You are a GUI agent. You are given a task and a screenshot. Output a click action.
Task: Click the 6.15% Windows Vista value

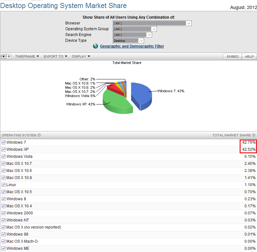250,157
